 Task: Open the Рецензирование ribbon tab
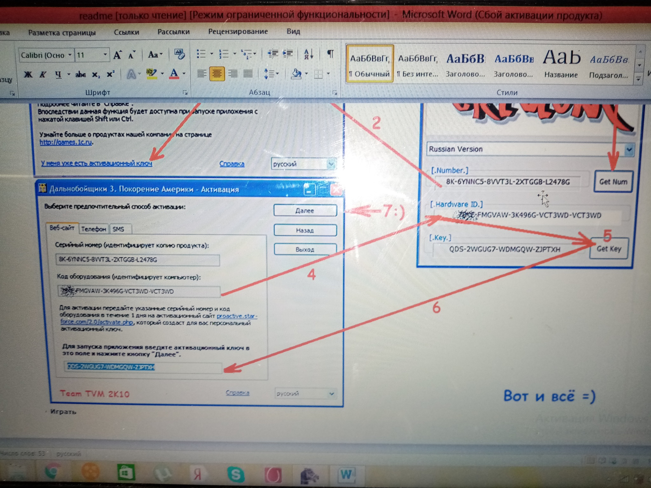pos(238,31)
